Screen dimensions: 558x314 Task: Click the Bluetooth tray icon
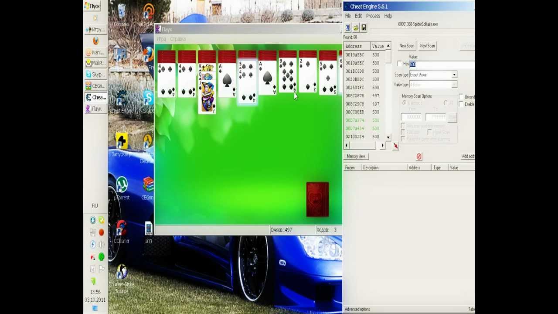(92, 245)
